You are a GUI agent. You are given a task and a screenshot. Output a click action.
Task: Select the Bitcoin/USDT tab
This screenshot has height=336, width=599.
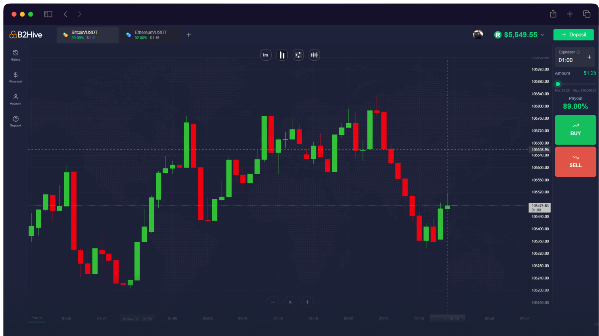[x=87, y=35]
